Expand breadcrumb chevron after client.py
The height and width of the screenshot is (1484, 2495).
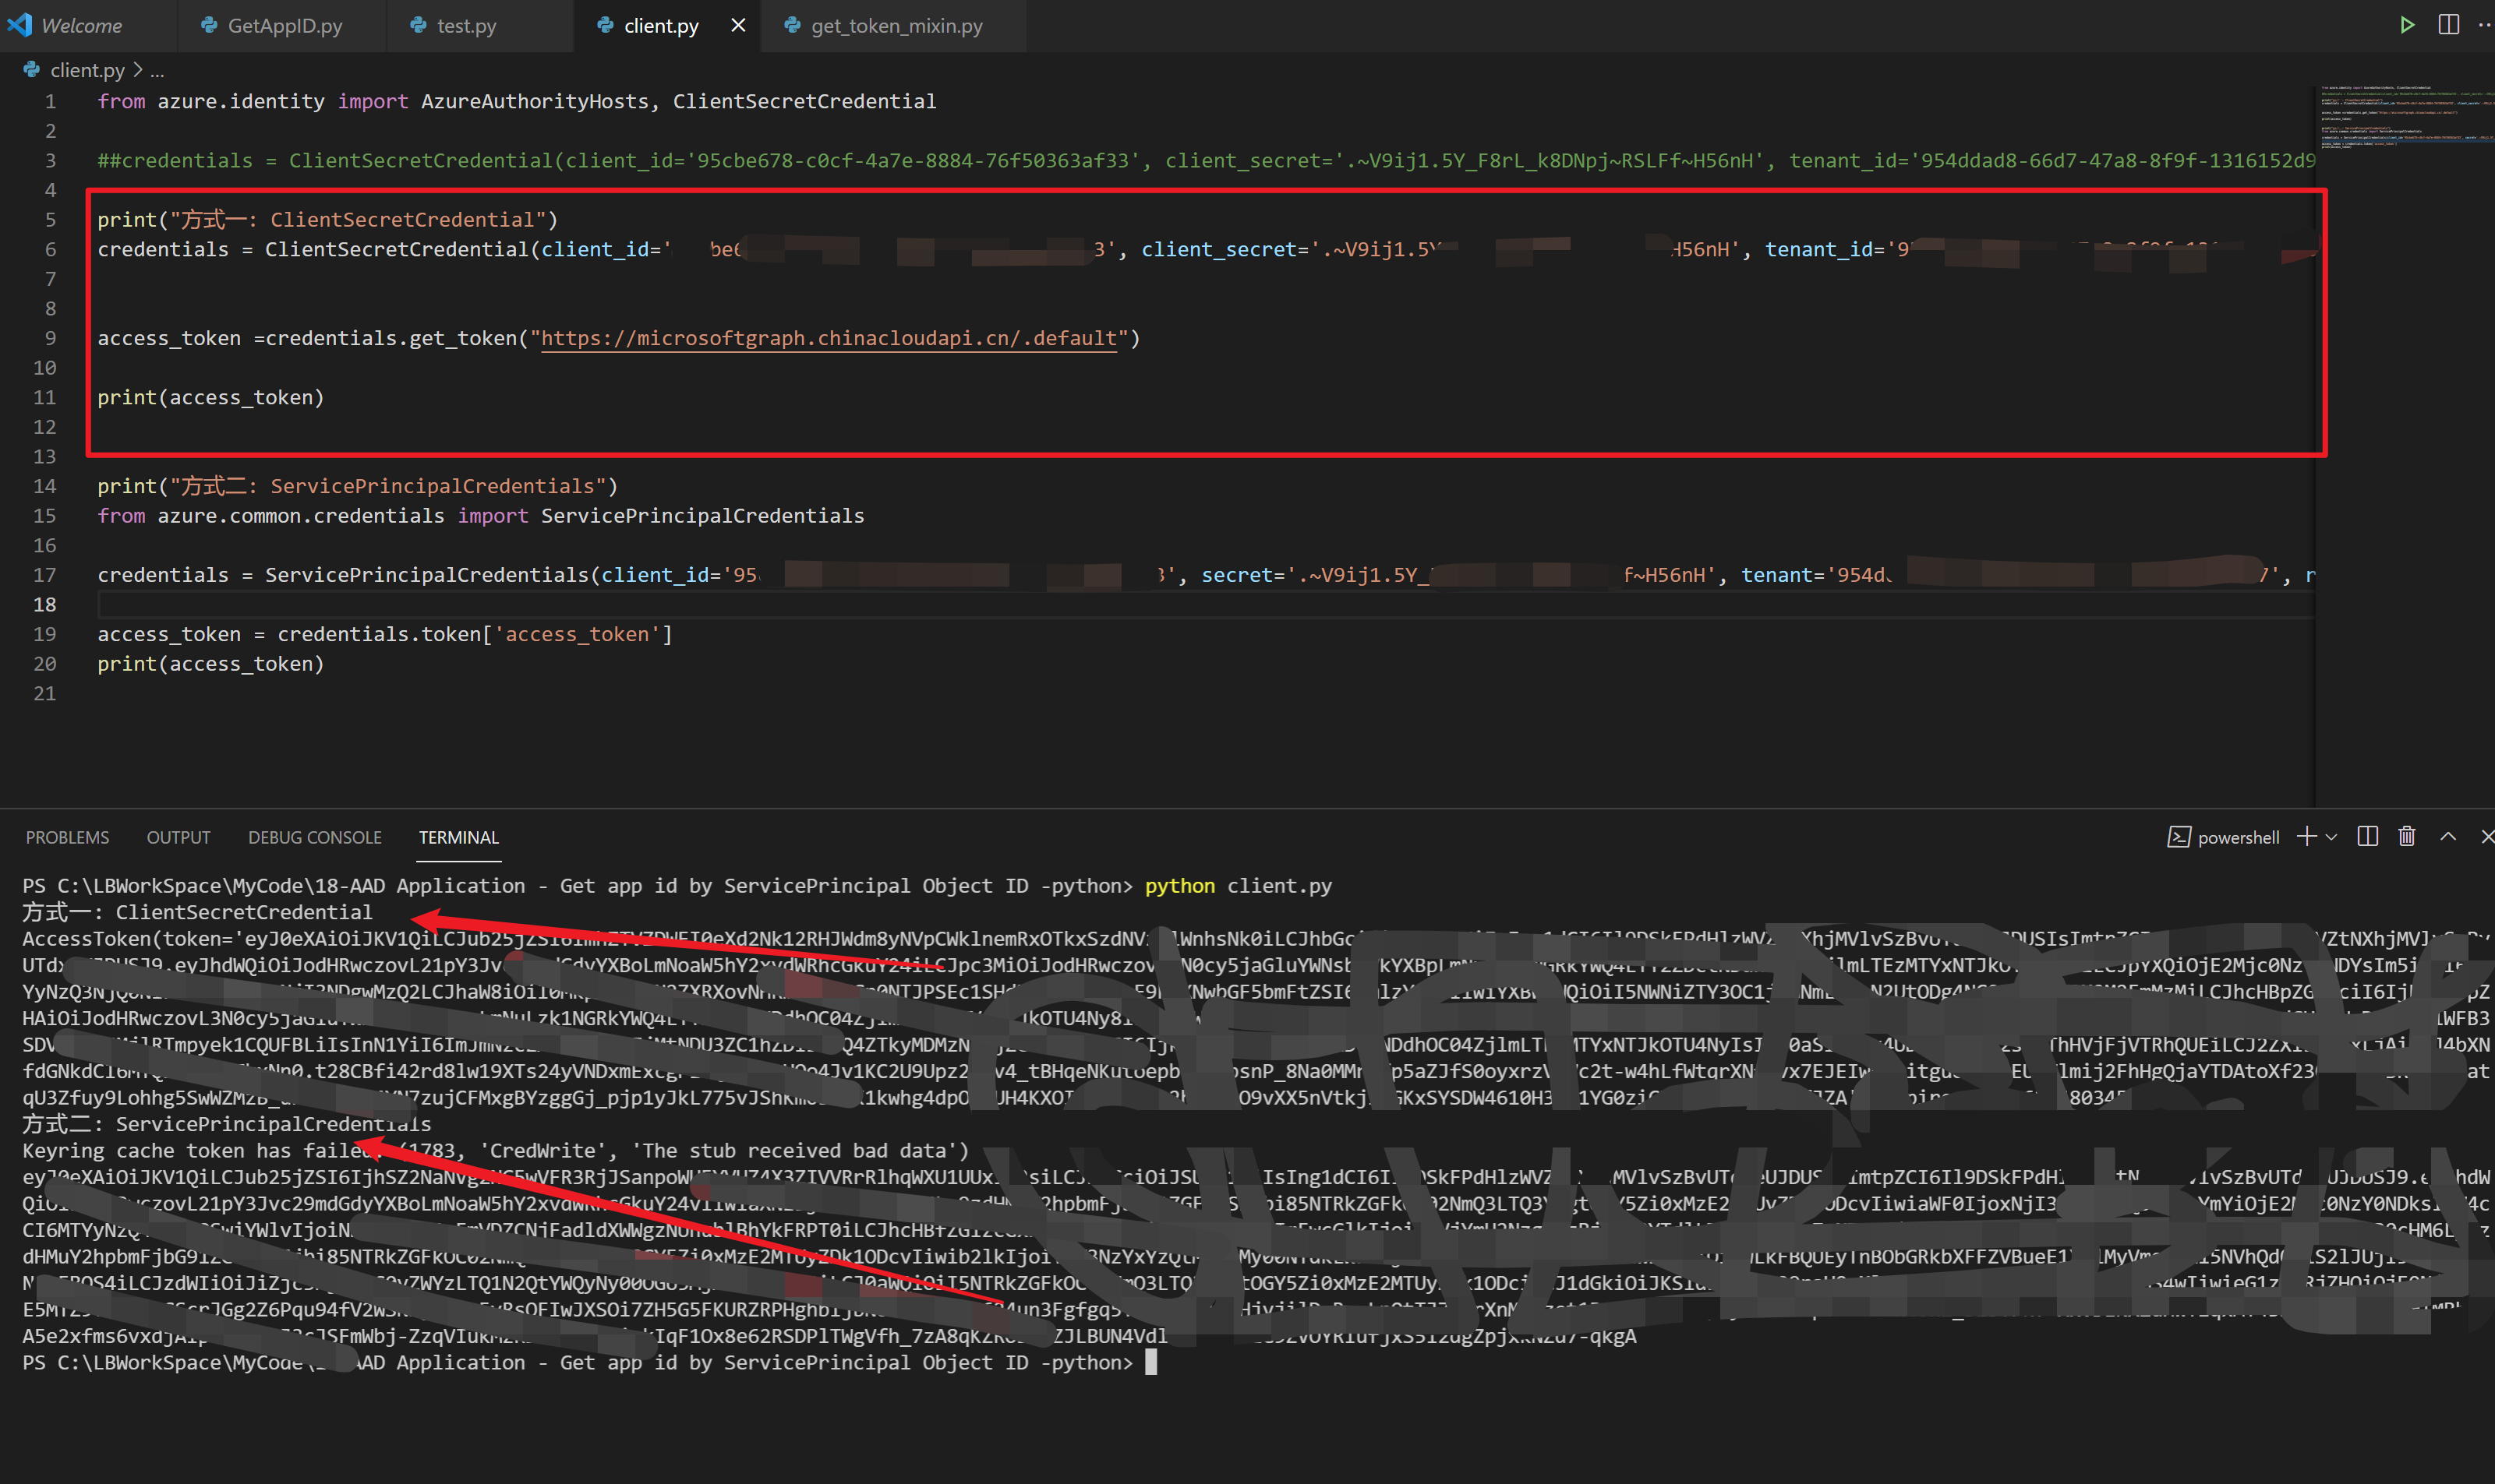(x=138, y=70)
